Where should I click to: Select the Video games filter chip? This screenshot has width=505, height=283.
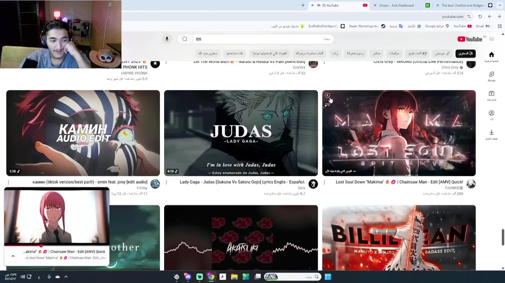click(417, 53)
